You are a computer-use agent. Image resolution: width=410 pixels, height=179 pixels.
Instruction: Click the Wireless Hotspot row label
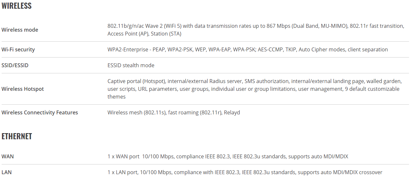23,89
